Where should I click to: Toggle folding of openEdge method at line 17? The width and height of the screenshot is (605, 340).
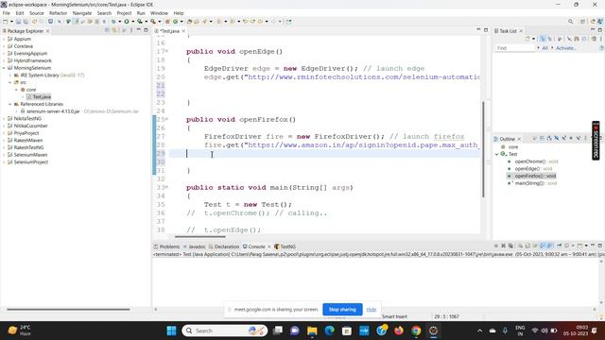pyautogui.click(x=167, y=51)
